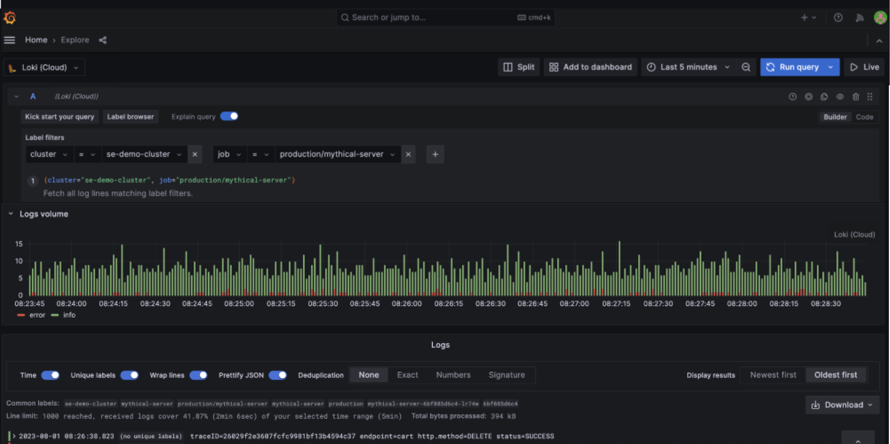This screenshot has width=890, height=444.
Task: Open the news feed RSS icon
Action: (x=860, y=17)
